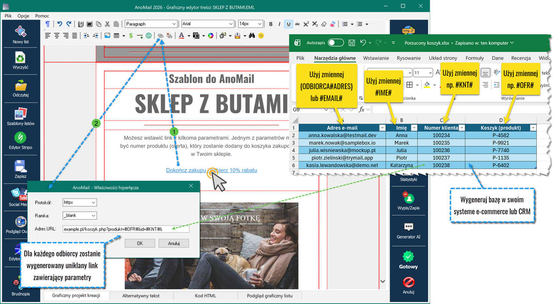Insert an emoji with the smiley icon
The width and height of the screenshot is (554, 304).
click(x=261, y=35)
